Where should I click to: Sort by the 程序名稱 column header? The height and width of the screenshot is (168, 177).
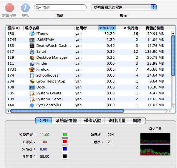point(49,28)
